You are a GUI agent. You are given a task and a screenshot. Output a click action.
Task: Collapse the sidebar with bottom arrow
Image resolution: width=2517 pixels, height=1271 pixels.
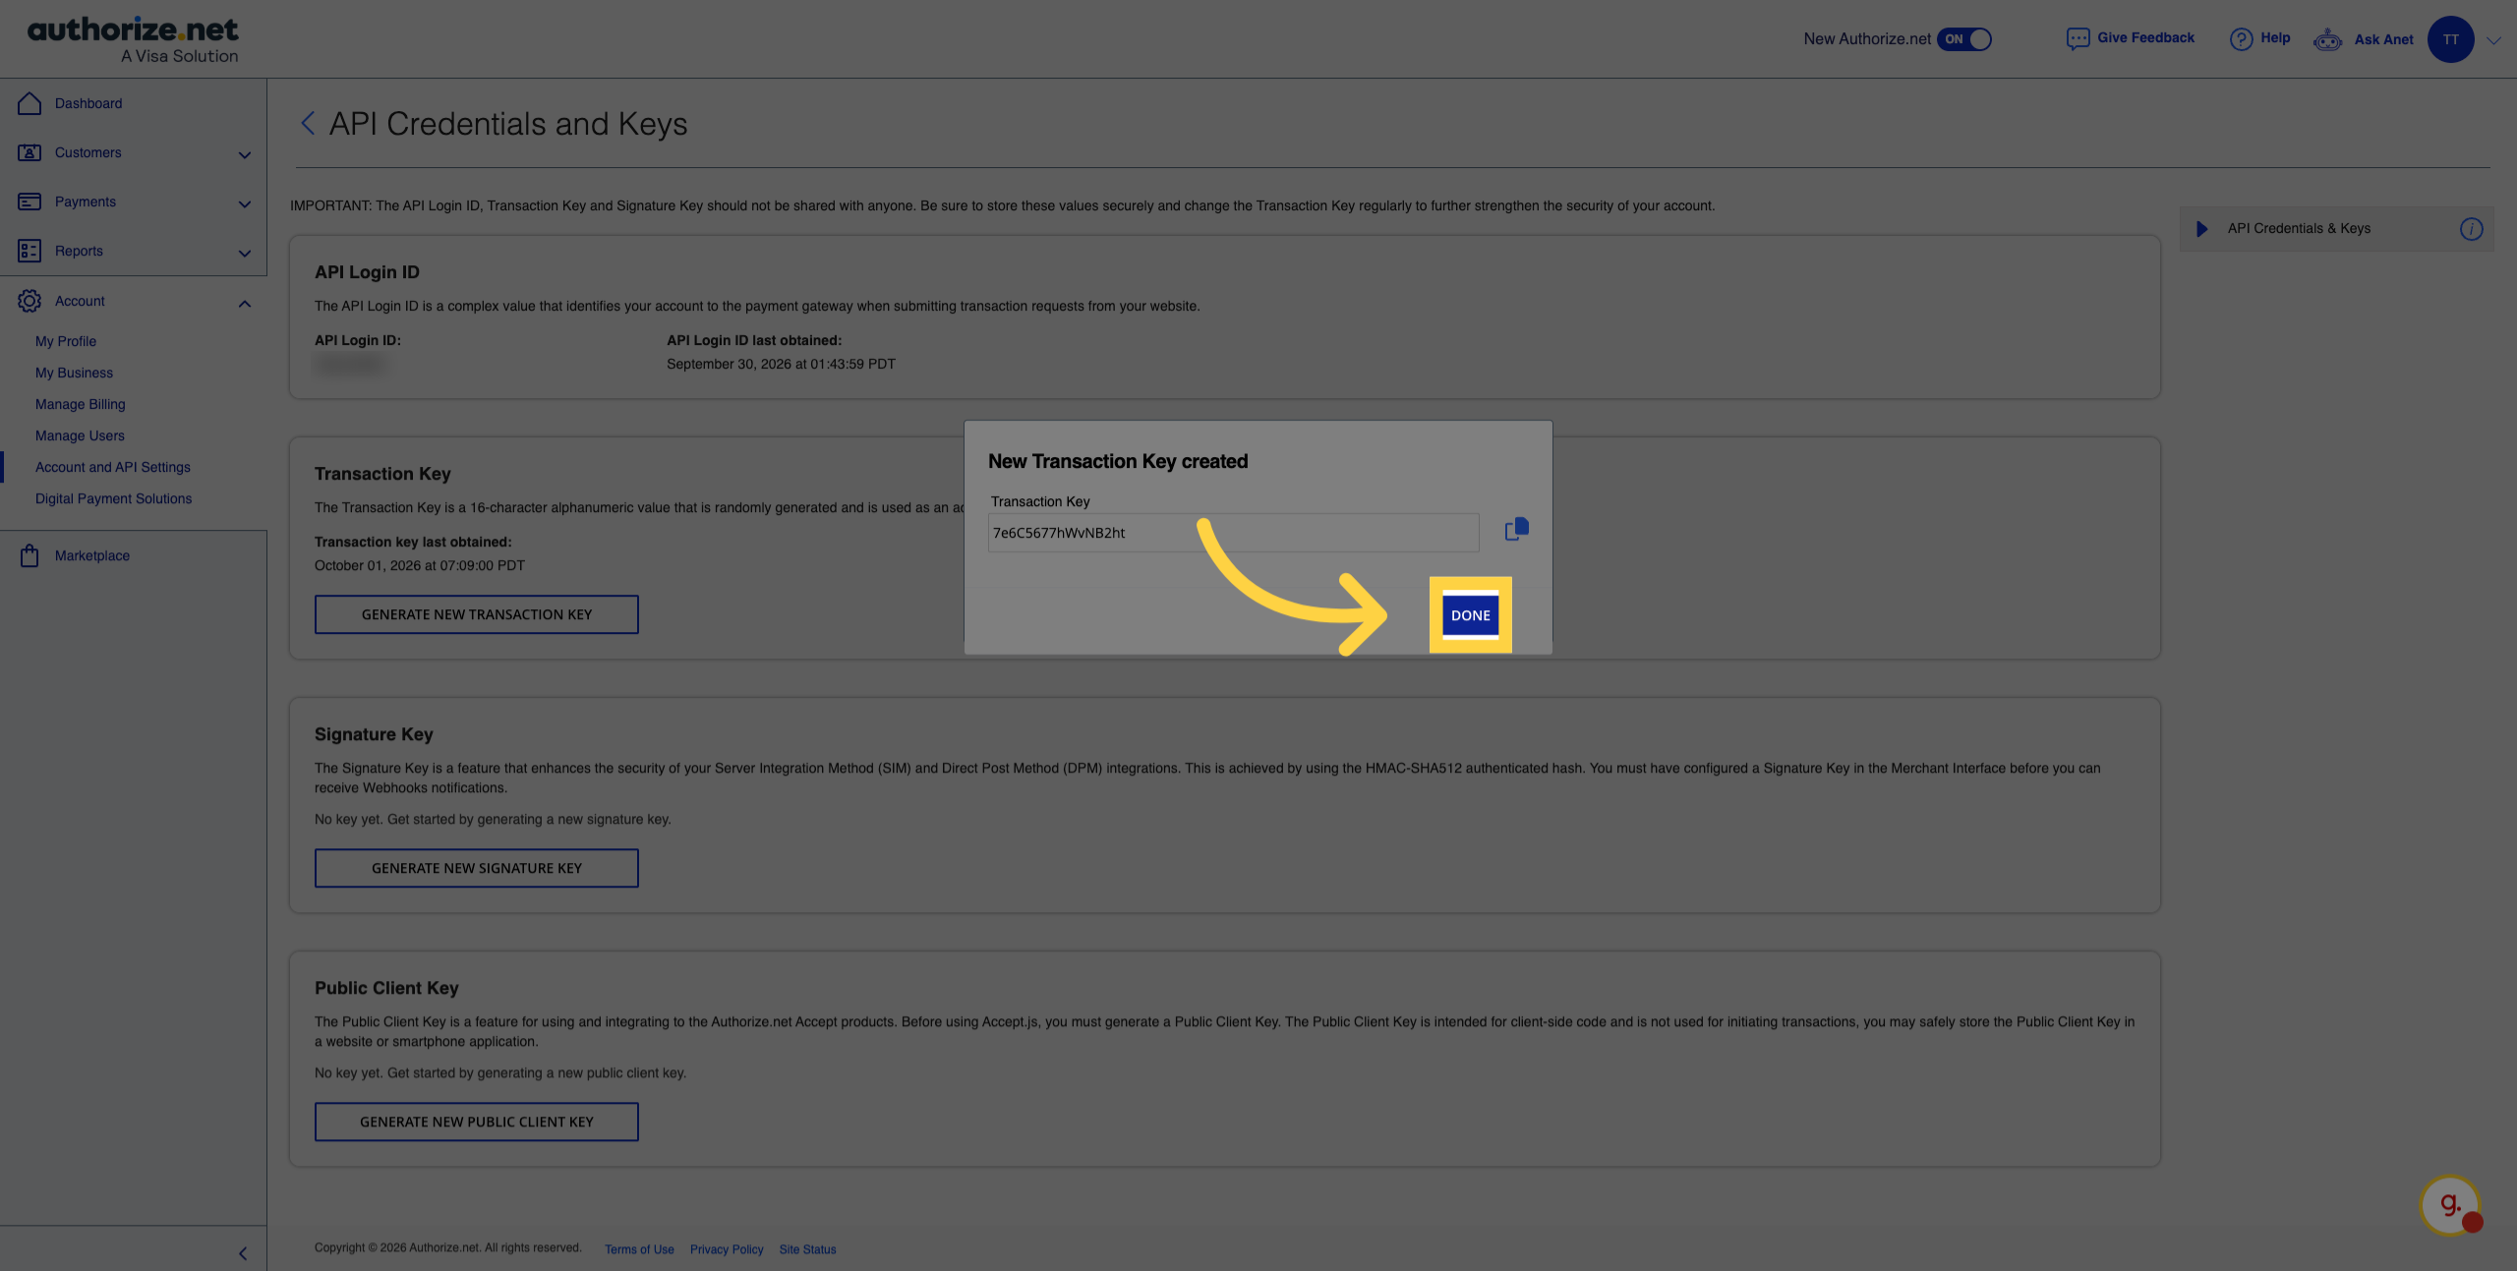pos(243,1253)
